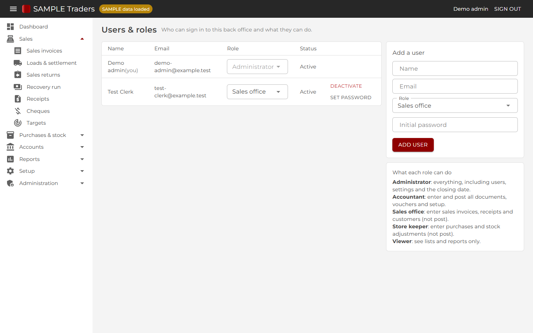This screenshot has width=533, height=333.
Task: Expand the Reports section arrow
Action: tap(82, 159)
